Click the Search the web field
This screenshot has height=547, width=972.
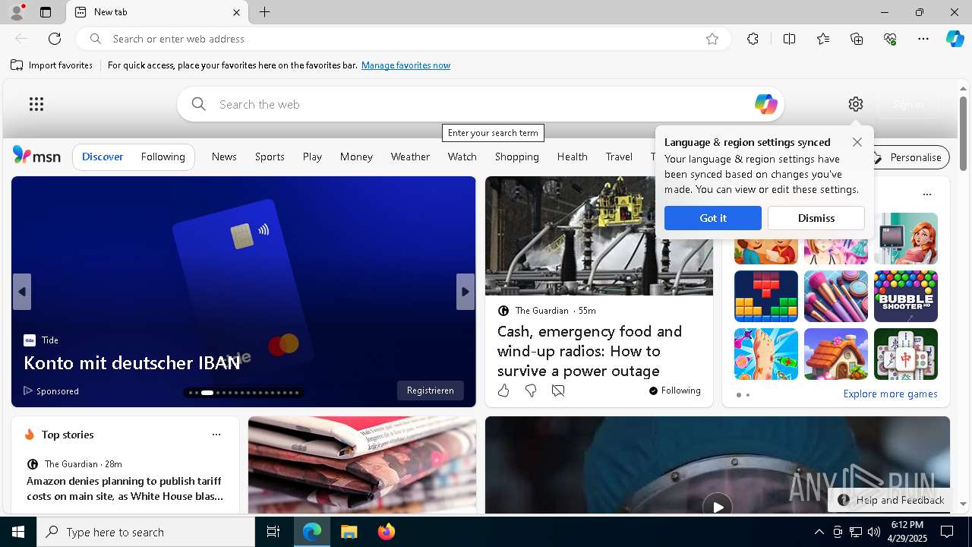(480, 104)
